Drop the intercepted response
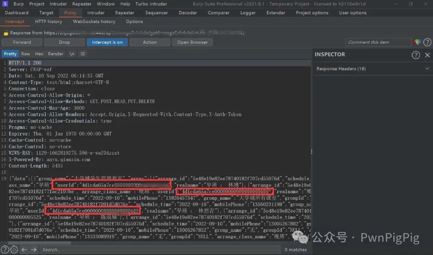Viewport: 433px width, 255px height. click(x=64, y=42)
